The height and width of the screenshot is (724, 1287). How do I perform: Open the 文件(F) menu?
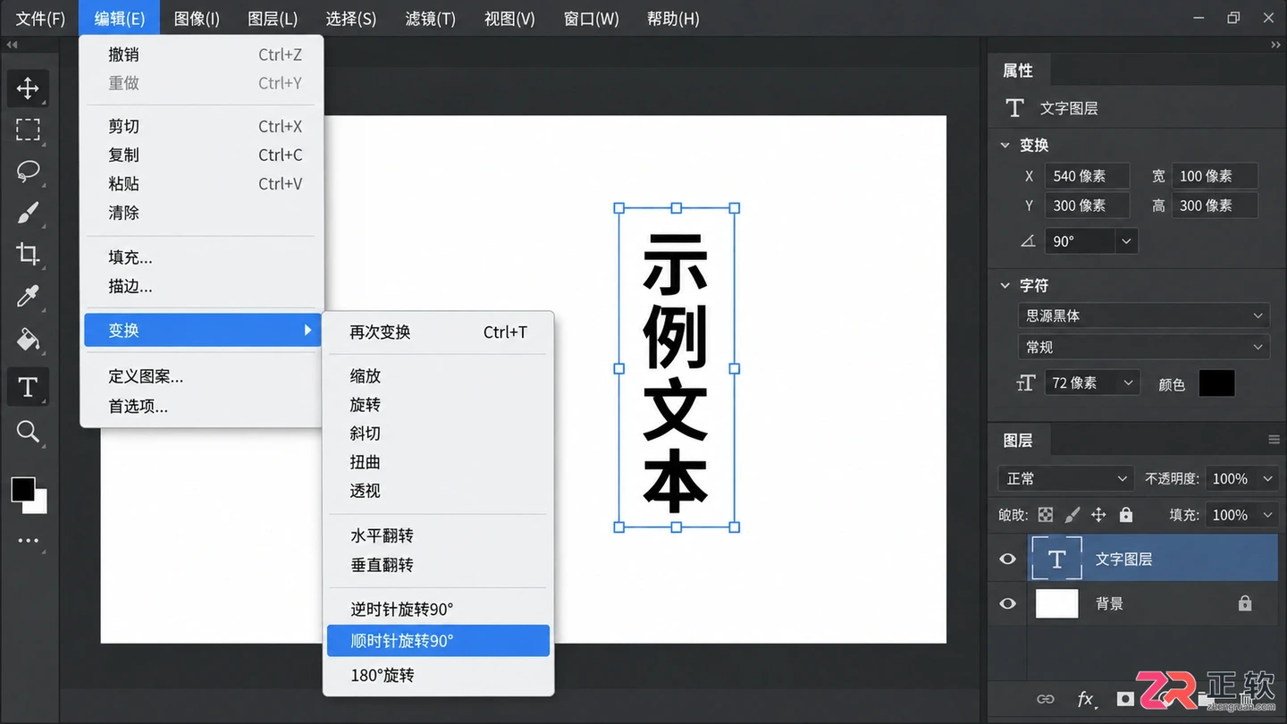[x=40, y=19]
